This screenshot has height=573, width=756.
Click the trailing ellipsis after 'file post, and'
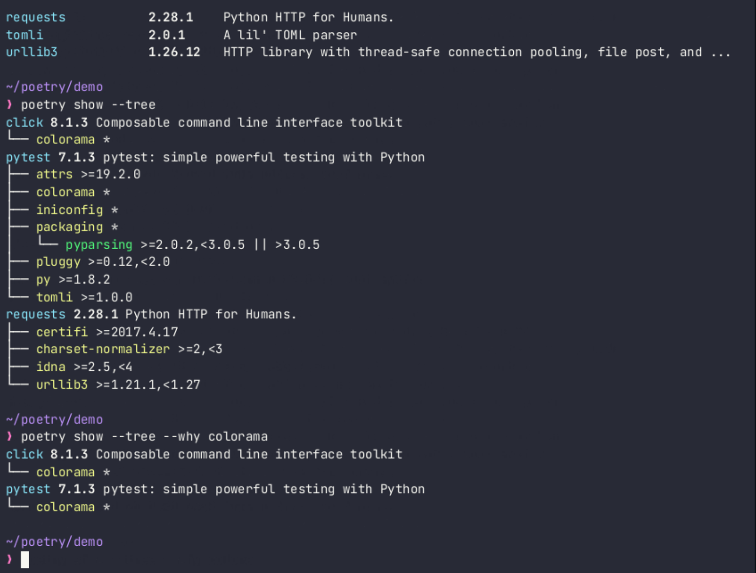(720, 52)
